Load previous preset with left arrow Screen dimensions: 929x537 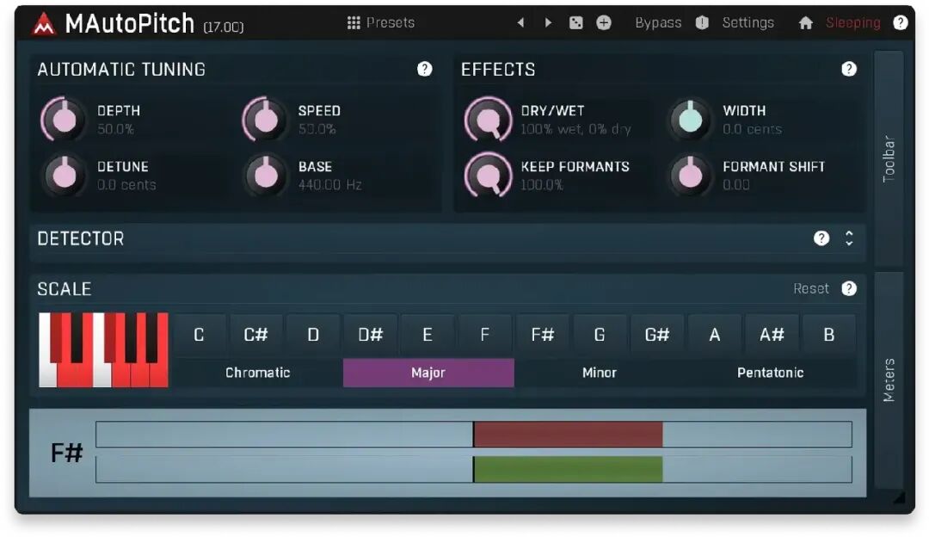(x=520, y=22)
